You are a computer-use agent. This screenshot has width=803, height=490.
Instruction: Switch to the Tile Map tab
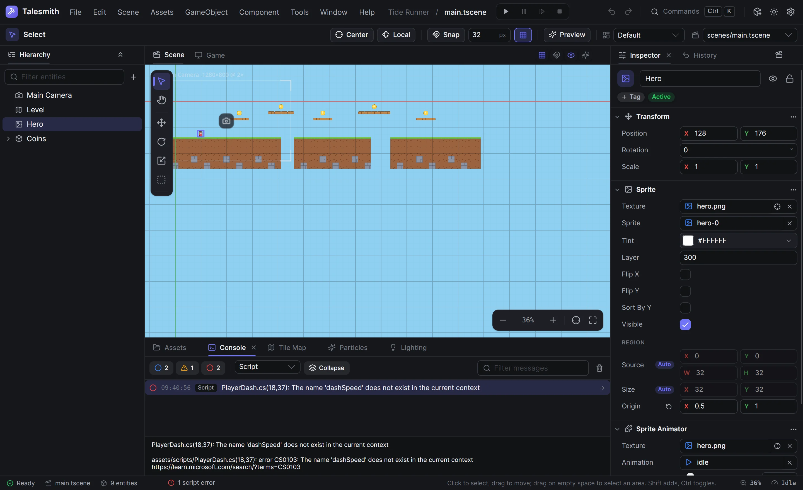tap(287, 347)
